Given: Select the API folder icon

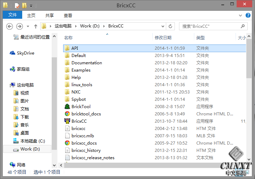Looking at the screenshot, I should tap(67, 48).
